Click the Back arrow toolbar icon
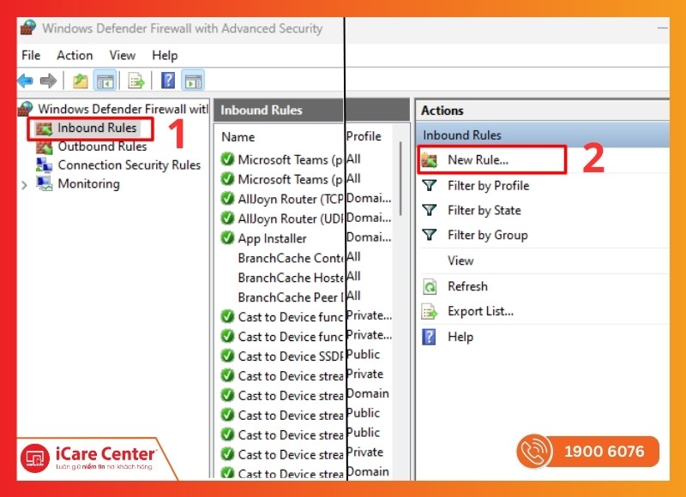Viewport: 686px width, 497px height. point(26,81)
